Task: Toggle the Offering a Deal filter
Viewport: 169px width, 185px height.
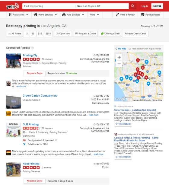Action: [x=110, y=34]
